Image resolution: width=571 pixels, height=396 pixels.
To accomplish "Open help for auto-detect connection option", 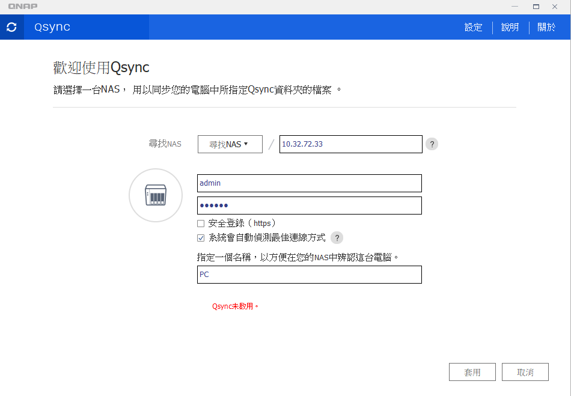I will (337, 237).
